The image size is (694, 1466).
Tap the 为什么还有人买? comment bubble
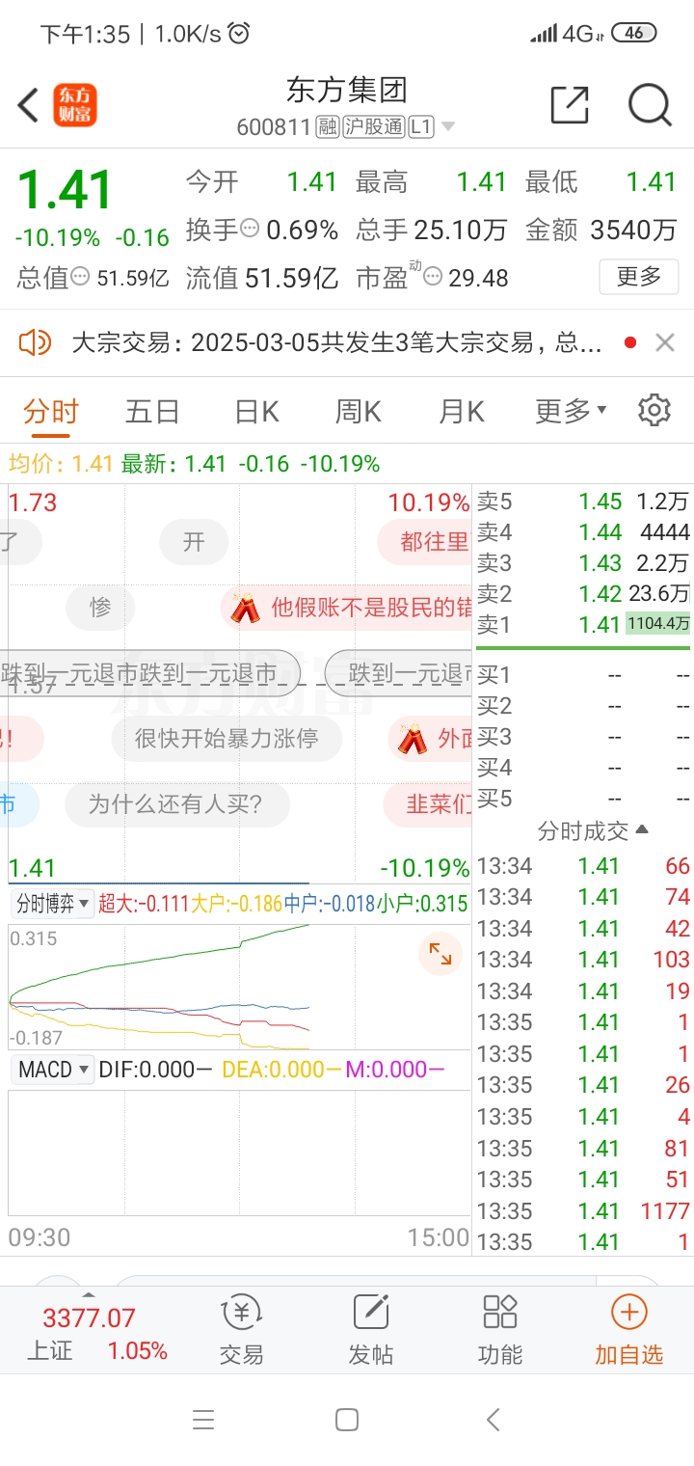pyautogui.click(x=176, y=803)
